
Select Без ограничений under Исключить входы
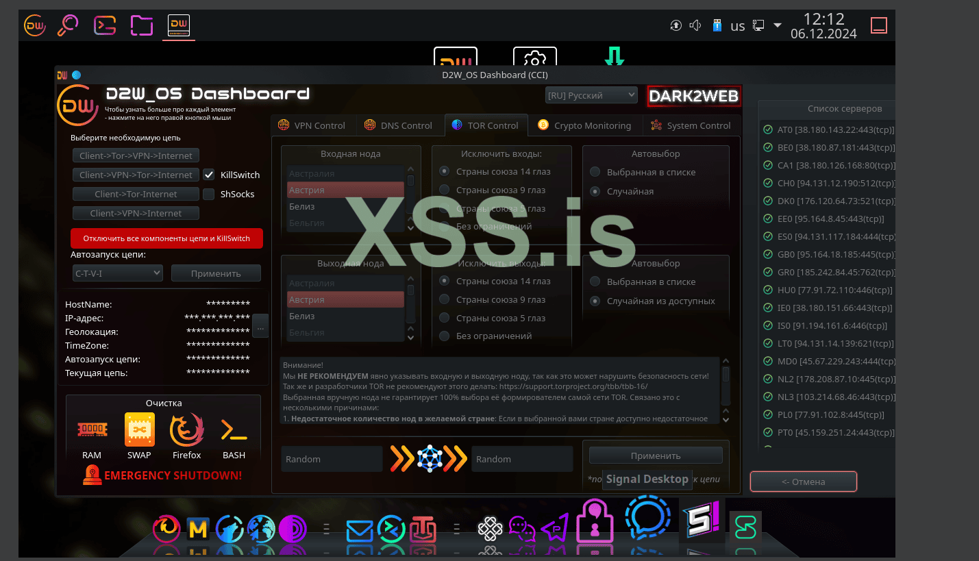[x=445, y=226]
